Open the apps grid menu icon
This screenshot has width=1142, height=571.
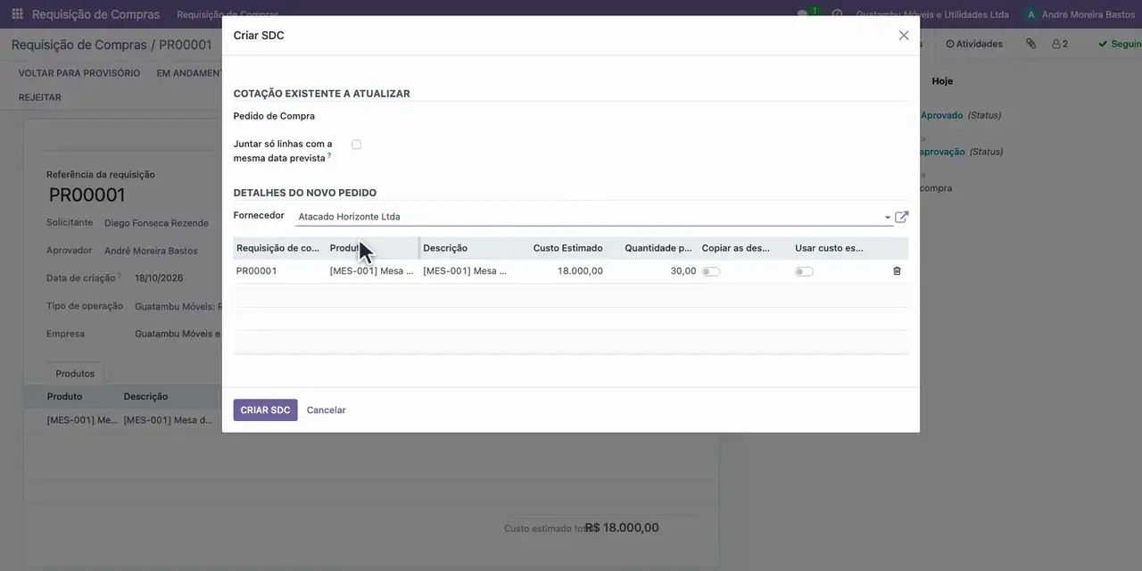[x=18, y=14]
